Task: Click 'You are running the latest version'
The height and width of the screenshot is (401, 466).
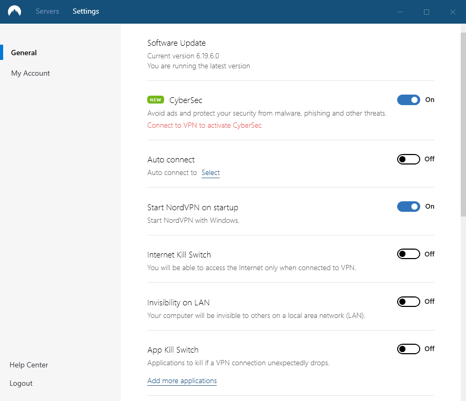Action: pyautogui.click(x=198, y=66)
